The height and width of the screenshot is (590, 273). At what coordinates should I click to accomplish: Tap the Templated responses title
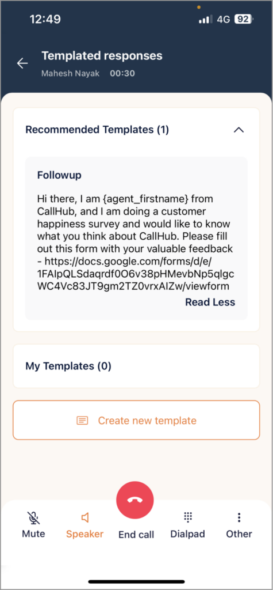pyautogui.click(x=102, y=56)
